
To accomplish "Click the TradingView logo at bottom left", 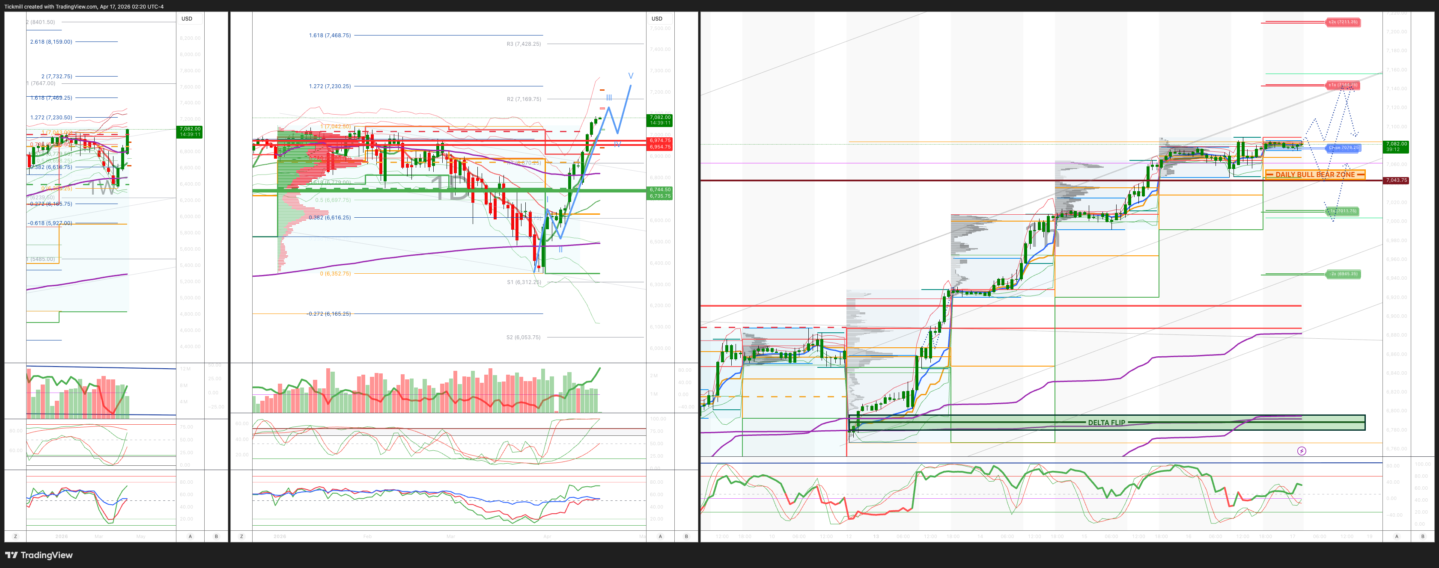I will point(39,555).
